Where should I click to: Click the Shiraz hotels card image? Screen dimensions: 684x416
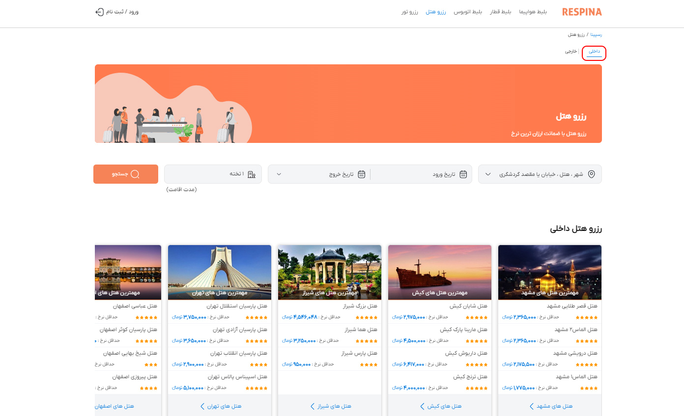click(330, 272)
